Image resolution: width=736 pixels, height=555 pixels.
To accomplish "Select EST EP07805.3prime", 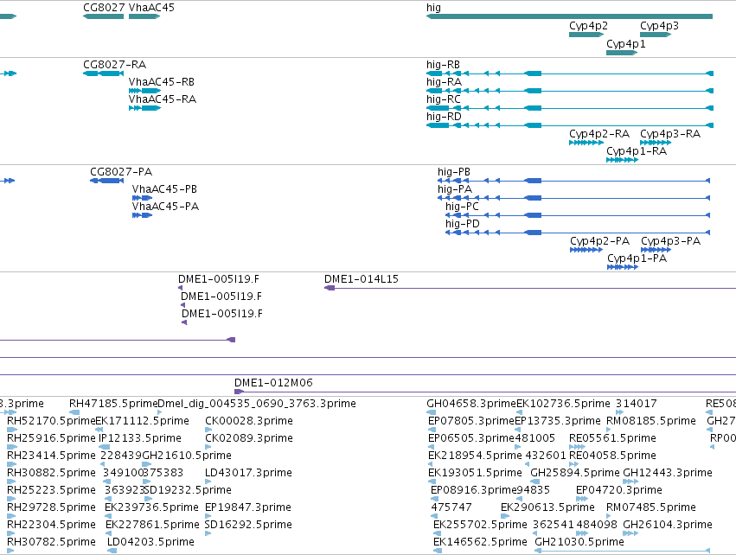I will click(x=471, y=421).
